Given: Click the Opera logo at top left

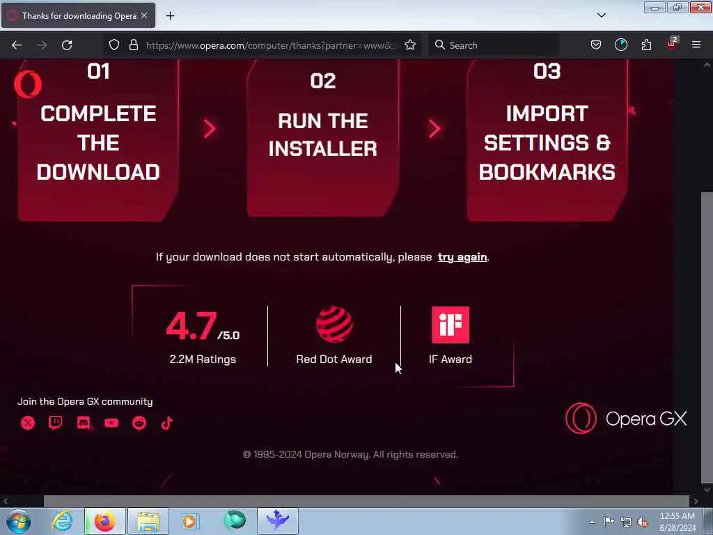Looking at the screenshot, I should tap(27, 84).
